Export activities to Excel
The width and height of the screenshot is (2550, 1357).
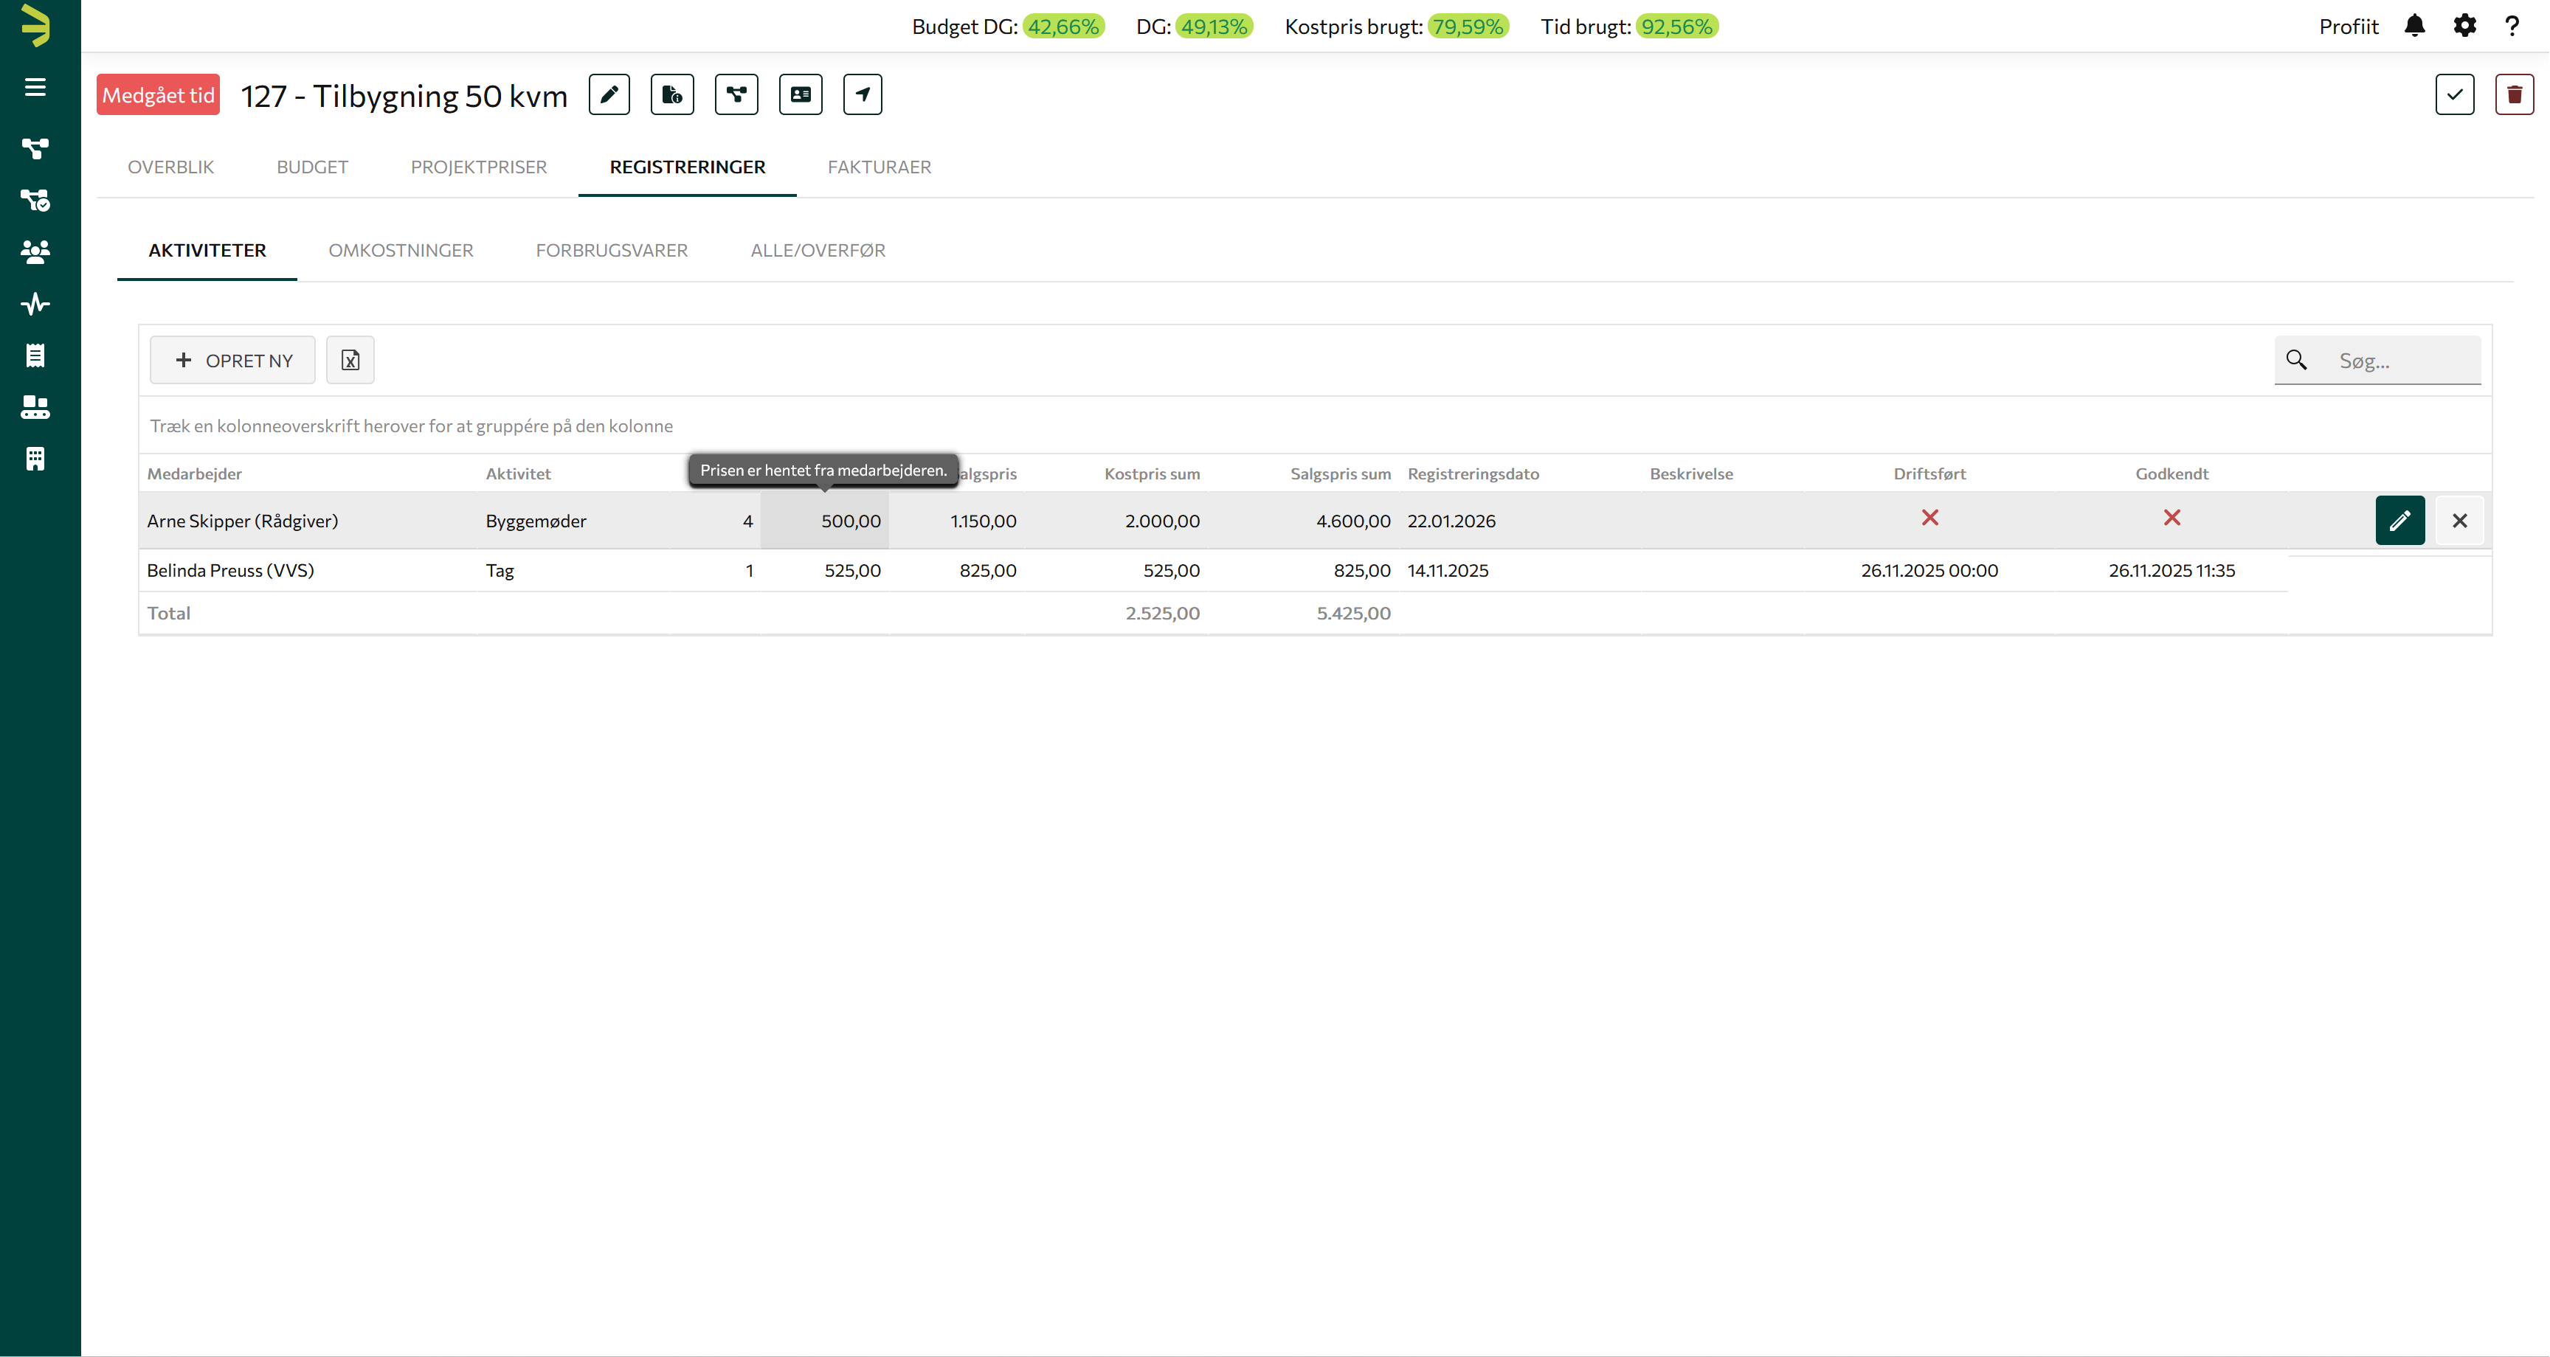350,361
